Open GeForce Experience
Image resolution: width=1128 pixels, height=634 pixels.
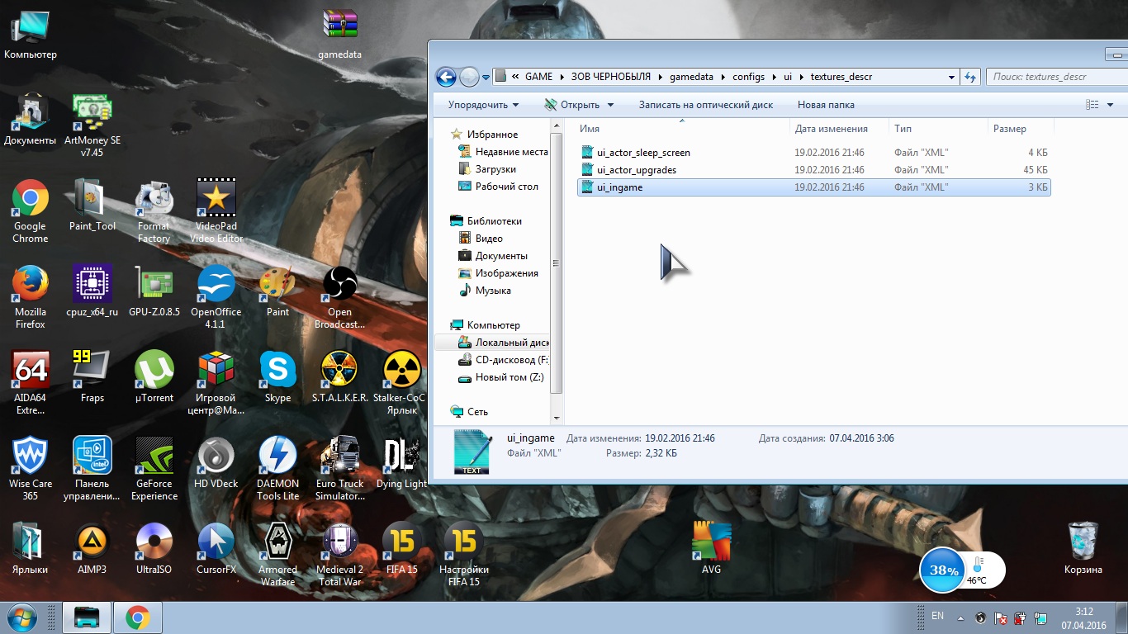(154, 468)
